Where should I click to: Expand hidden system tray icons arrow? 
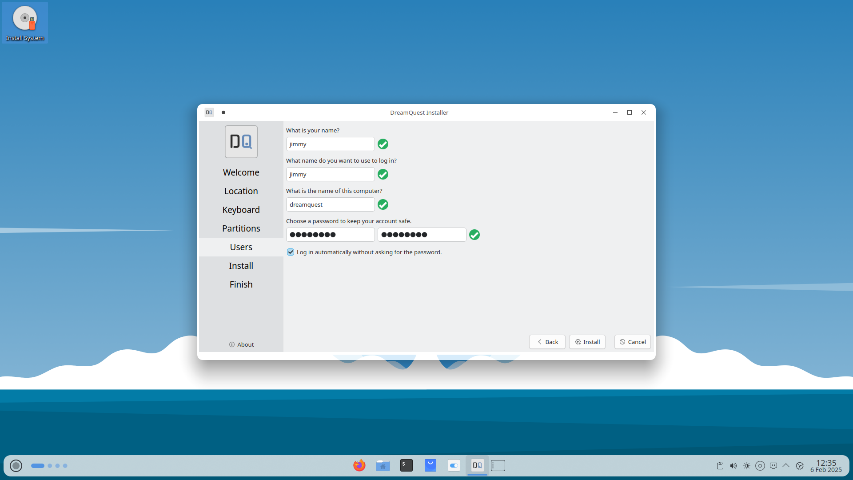click(786, 466)
